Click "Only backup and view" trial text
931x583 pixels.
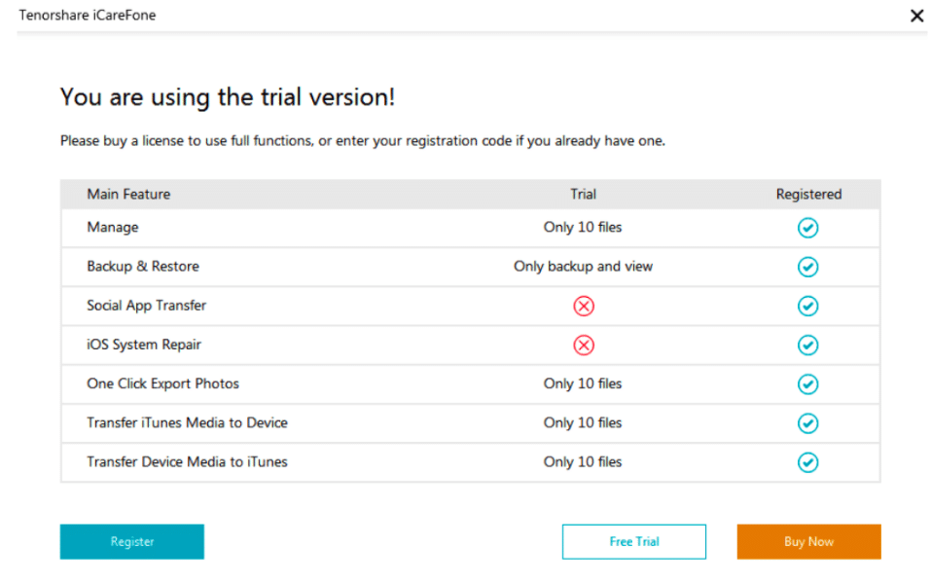pyautogui.click(x=583, y=266)
